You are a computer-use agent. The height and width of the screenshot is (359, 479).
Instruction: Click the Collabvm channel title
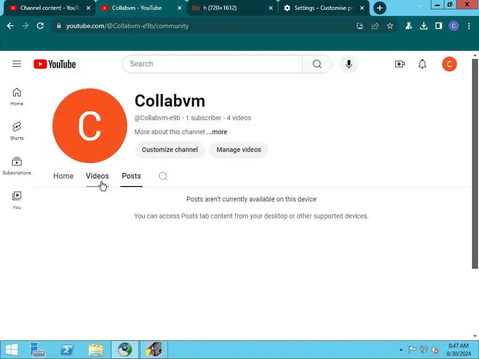(x=170, y=101)
